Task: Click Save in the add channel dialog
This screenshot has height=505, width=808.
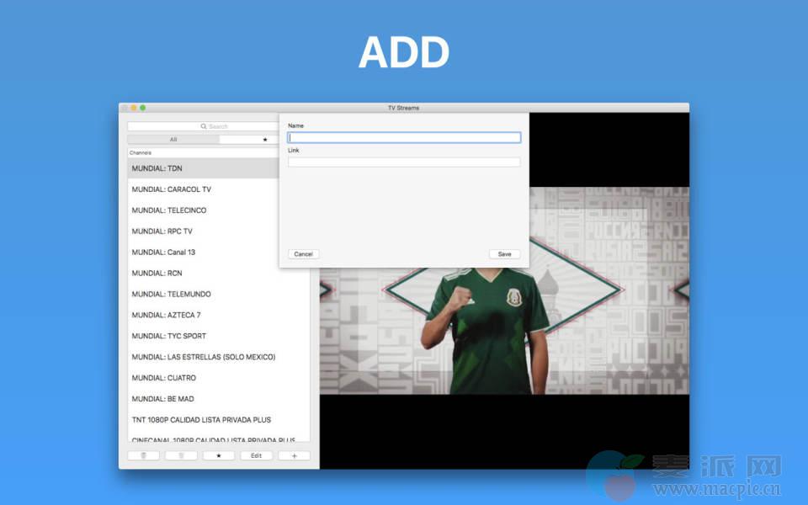Action: pyautogui.click(x=504, y=254)
